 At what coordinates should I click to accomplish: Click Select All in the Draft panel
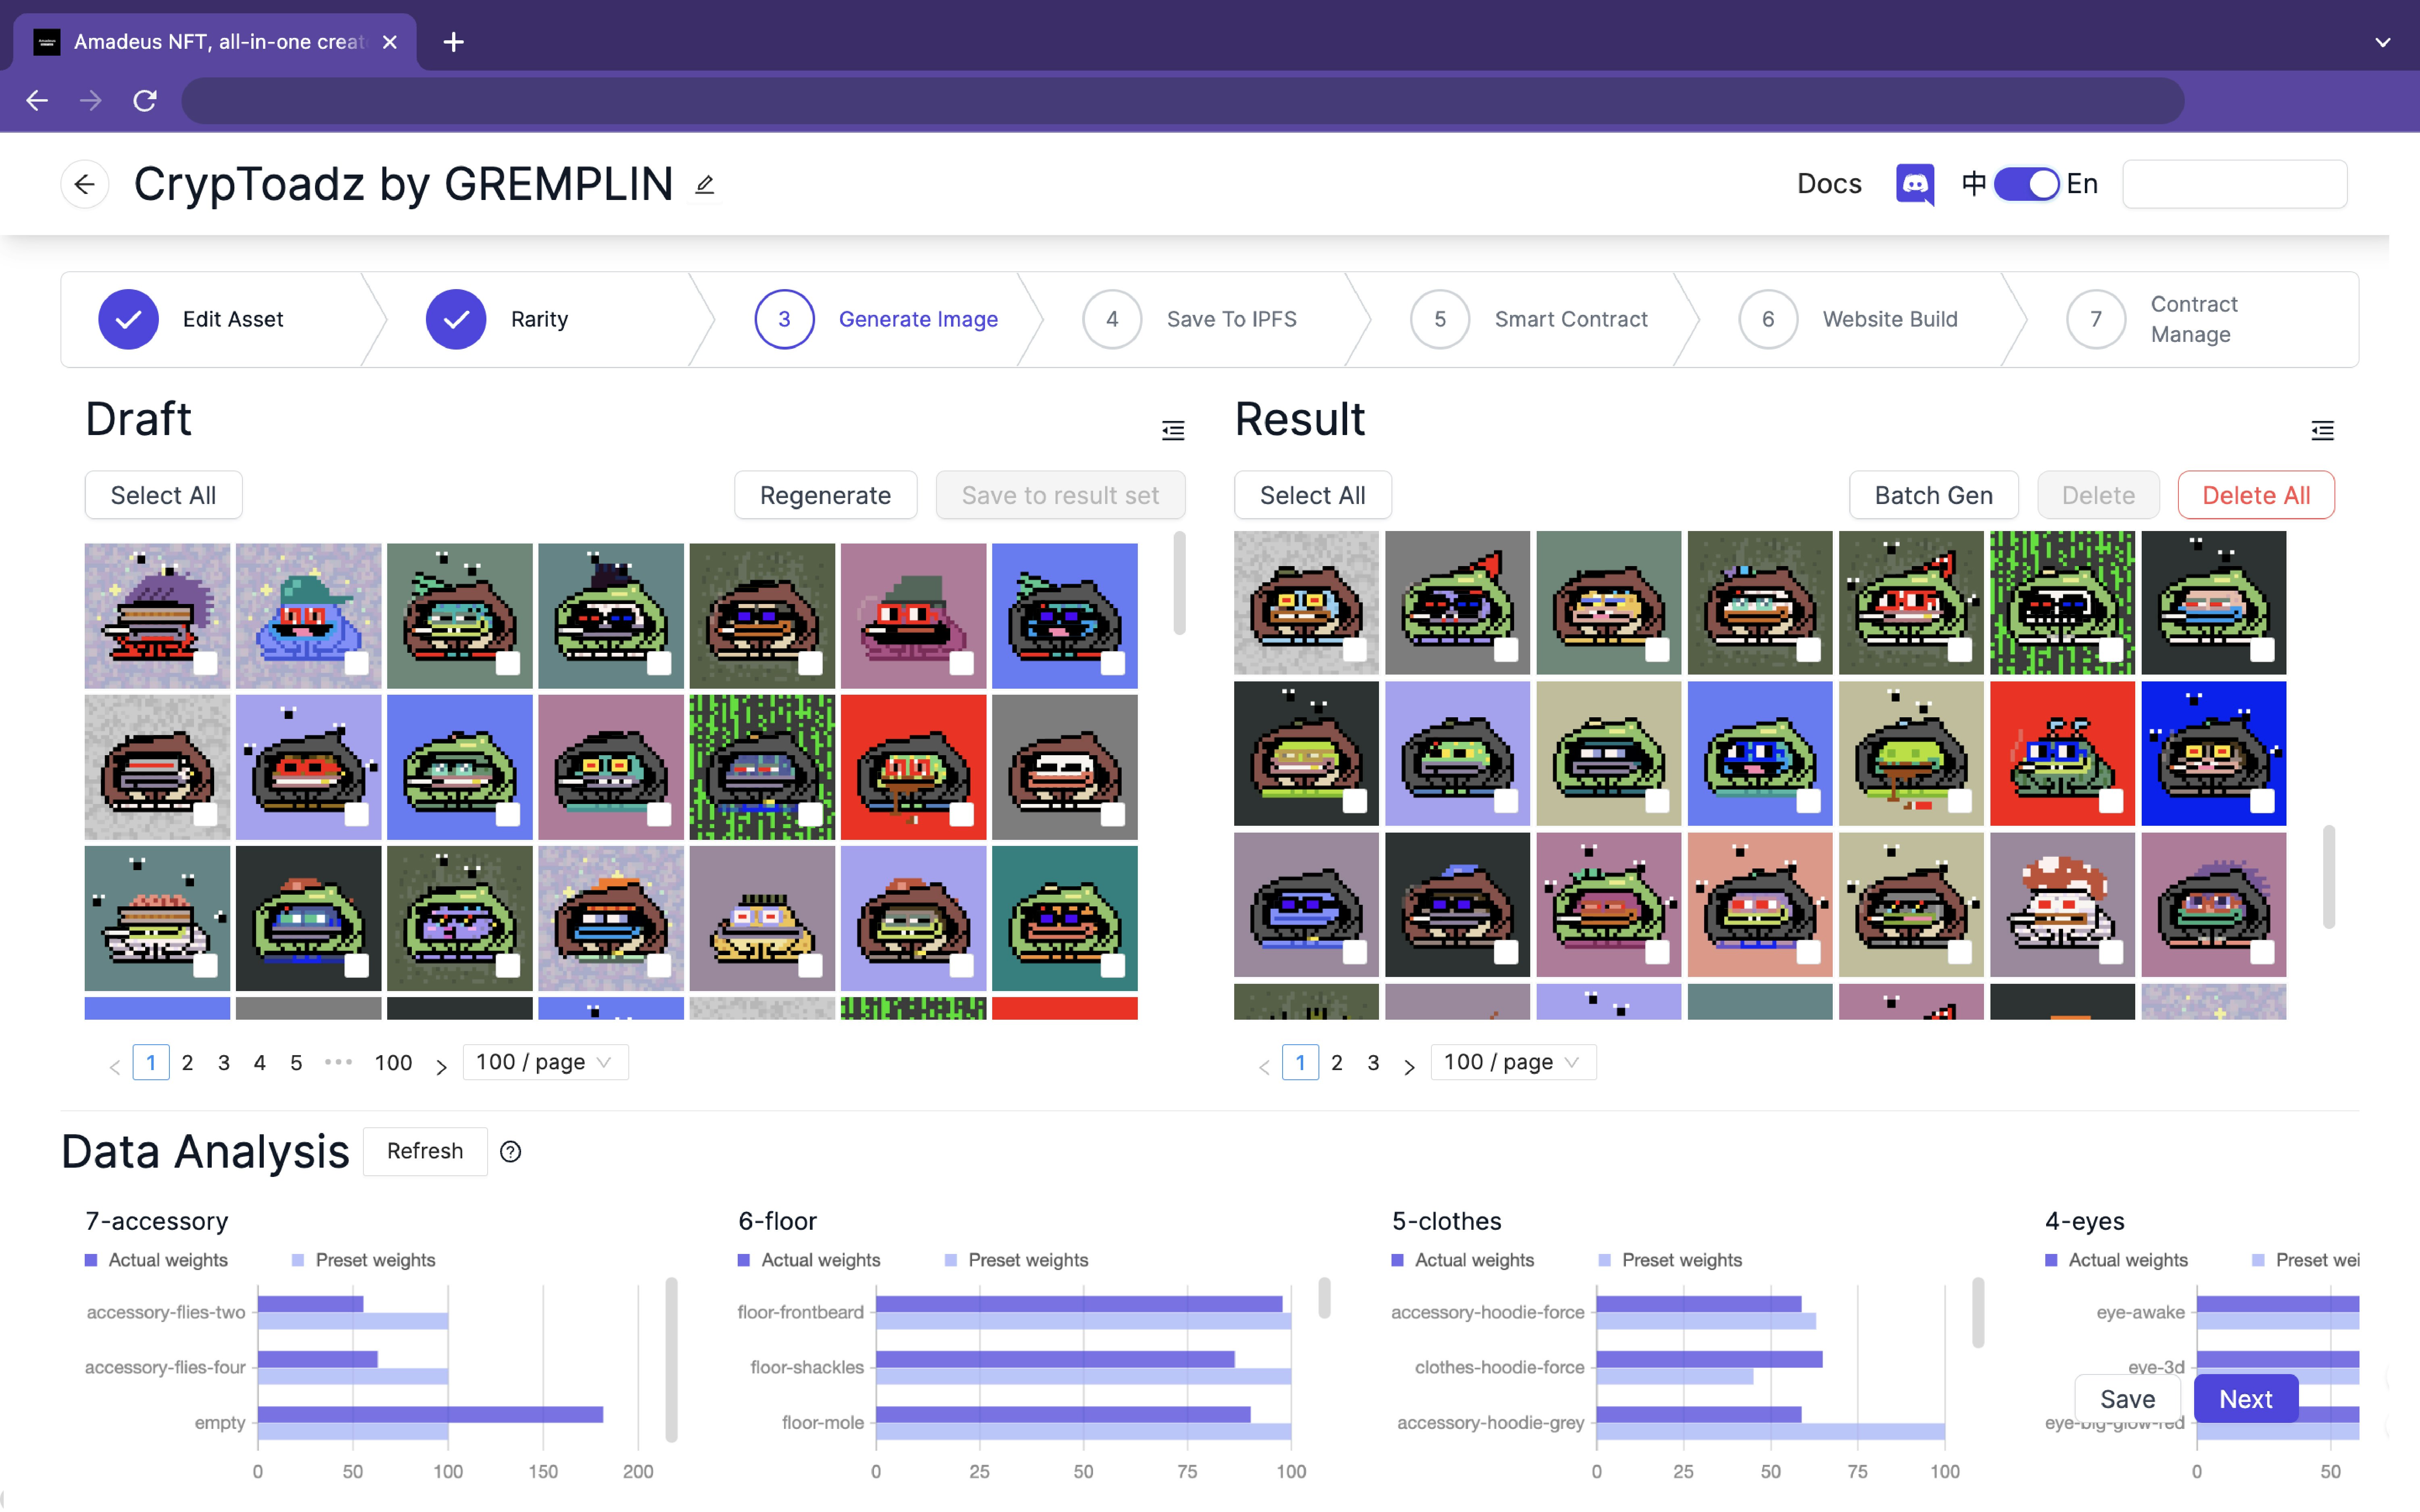[x=163, y=495]
